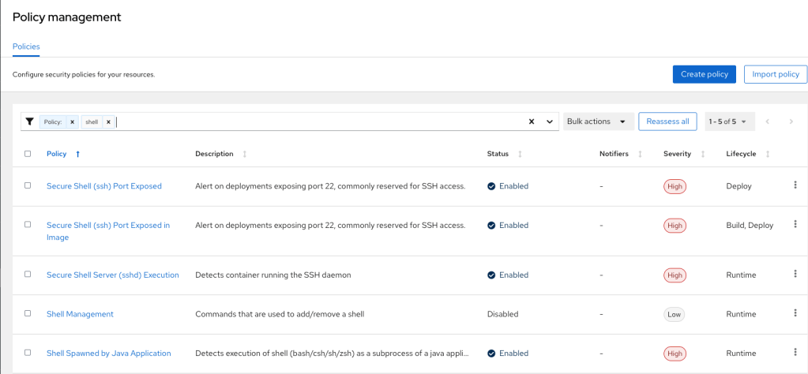This screenshot has width=808, height=374.
Task: Expand the filter input dropdown chevron
Action: [550, 122]
